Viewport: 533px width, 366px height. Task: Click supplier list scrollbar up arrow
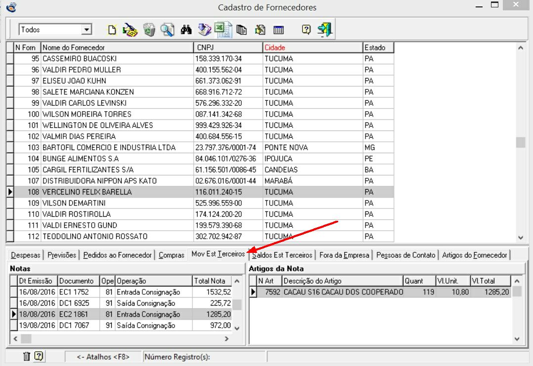(x=521, y=48)
